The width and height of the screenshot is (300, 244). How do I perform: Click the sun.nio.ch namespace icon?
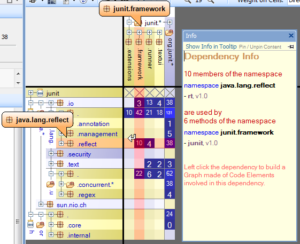pyautogui.click(x=50, y=204)
